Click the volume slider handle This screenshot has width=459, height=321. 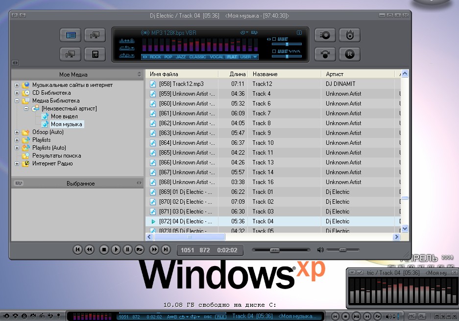pos(342,250)
